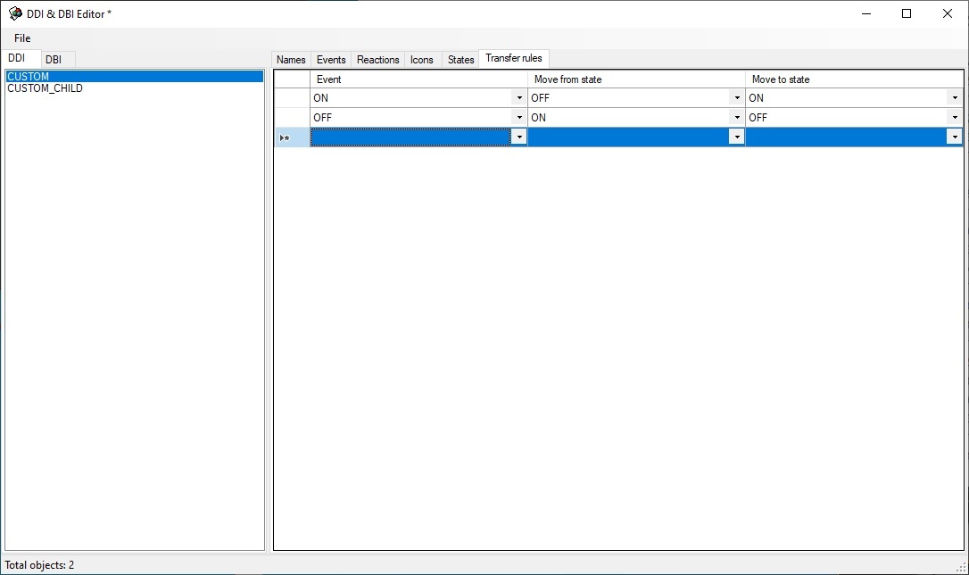The image size is (969, 575).
Task: Expand Move to state dropdown in second row
Action: tap(955, 118)
